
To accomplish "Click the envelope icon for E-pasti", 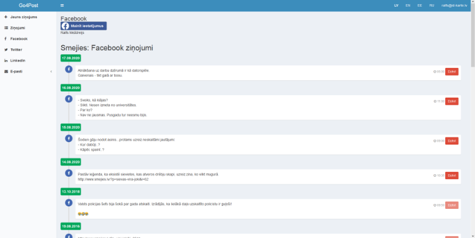I will click(6, 71).
